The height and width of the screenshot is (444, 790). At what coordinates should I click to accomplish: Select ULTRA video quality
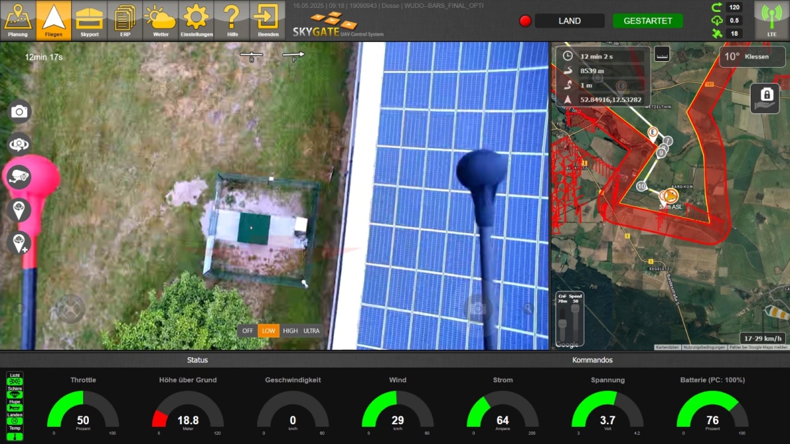pos(311,331)
